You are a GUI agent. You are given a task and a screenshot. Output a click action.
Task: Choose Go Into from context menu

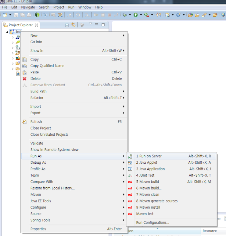pos(74,42)
